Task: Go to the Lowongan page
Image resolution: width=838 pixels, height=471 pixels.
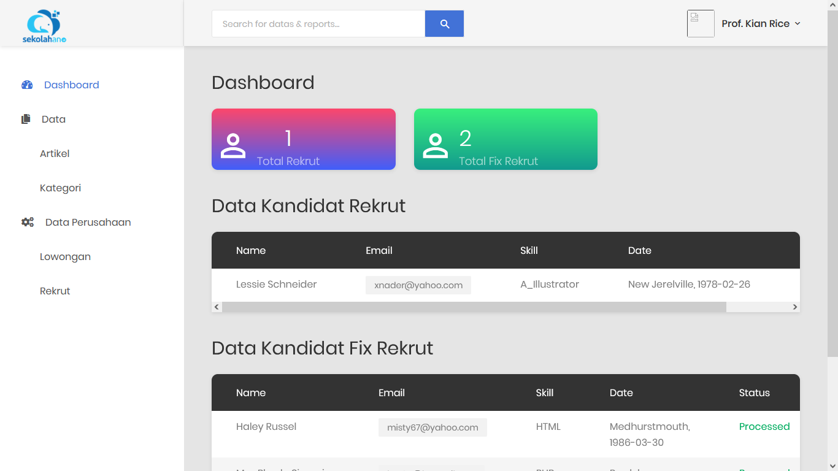Action: pyautogui.click(x=65, y=257)
